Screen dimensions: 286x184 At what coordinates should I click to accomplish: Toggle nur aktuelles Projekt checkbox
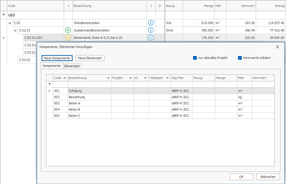point(195,58)
